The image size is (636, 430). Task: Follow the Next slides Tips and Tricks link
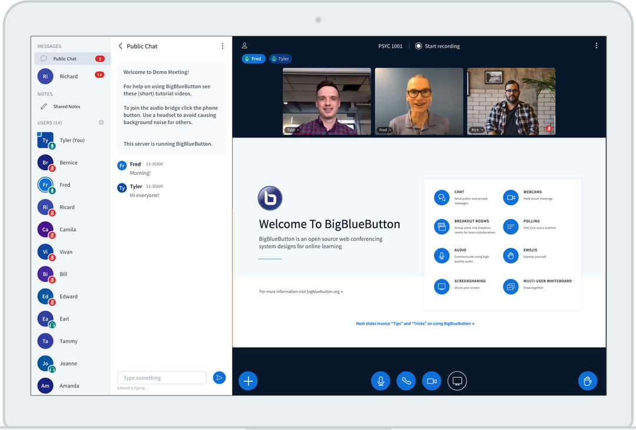click(x=415, y=324)
